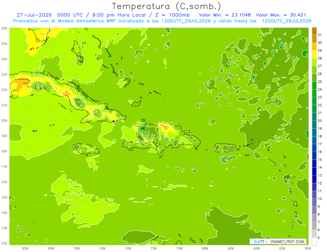Click the legend value label 20

click(x=320, y=121)
